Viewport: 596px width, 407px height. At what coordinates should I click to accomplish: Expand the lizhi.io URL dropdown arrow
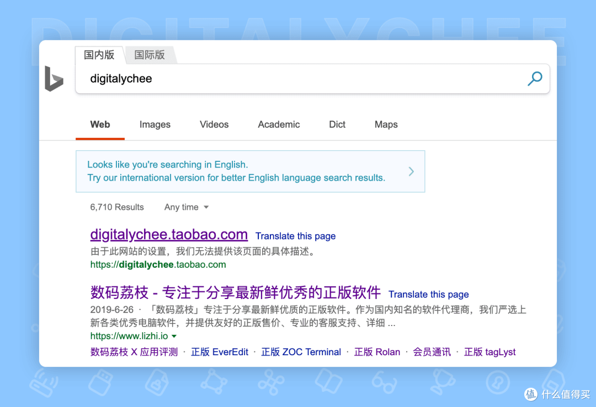pos(174,336)
